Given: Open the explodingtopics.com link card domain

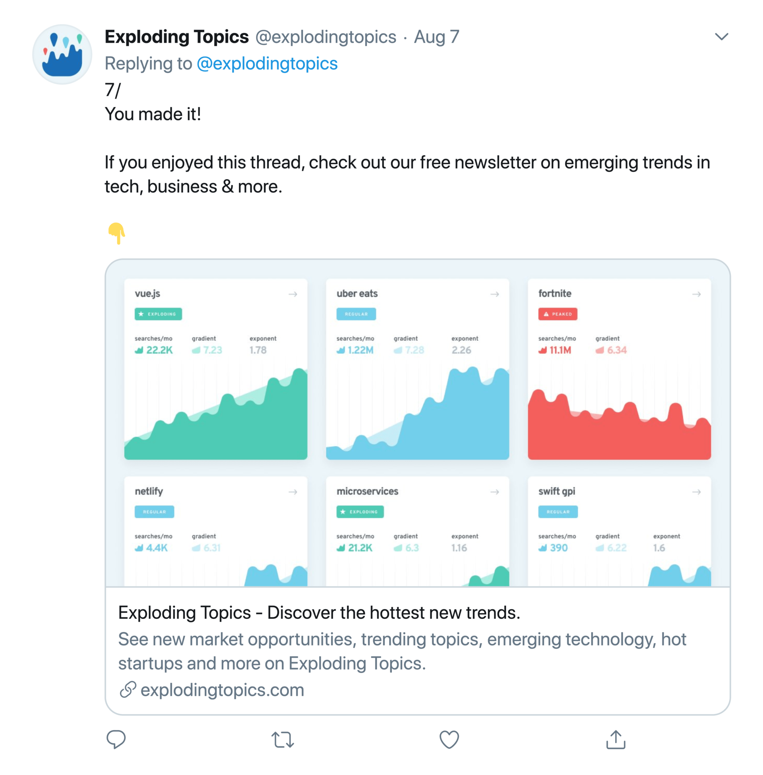Looking at the screenshot, I should tap(222, 690).
